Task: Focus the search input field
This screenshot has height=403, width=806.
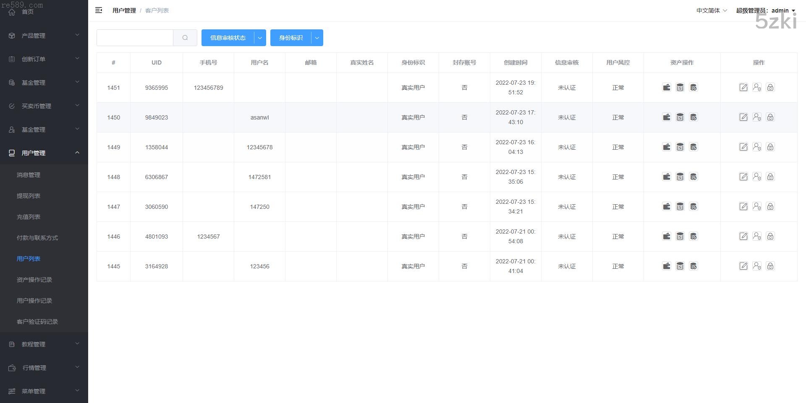Action: coord(135,38)
